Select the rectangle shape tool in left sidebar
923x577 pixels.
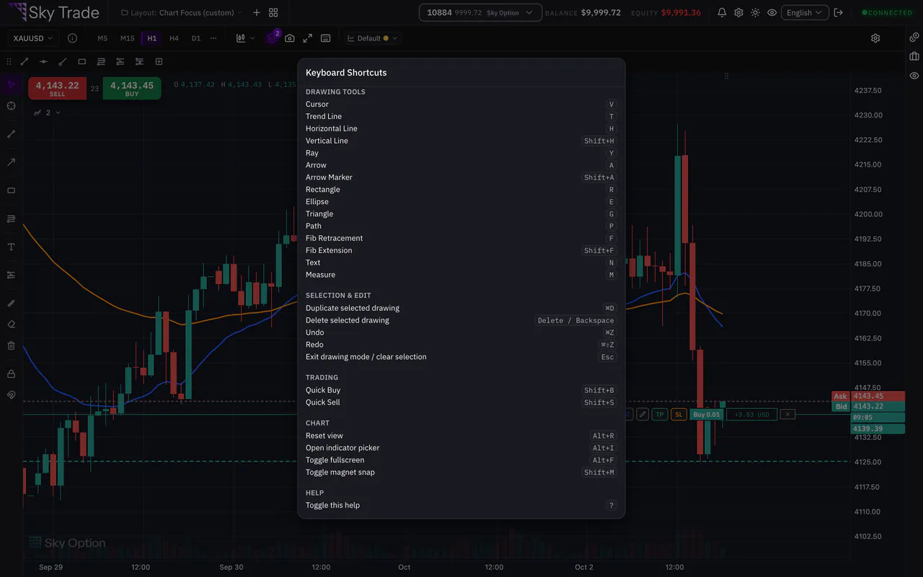pyautogui.click(x=11, y=190)
